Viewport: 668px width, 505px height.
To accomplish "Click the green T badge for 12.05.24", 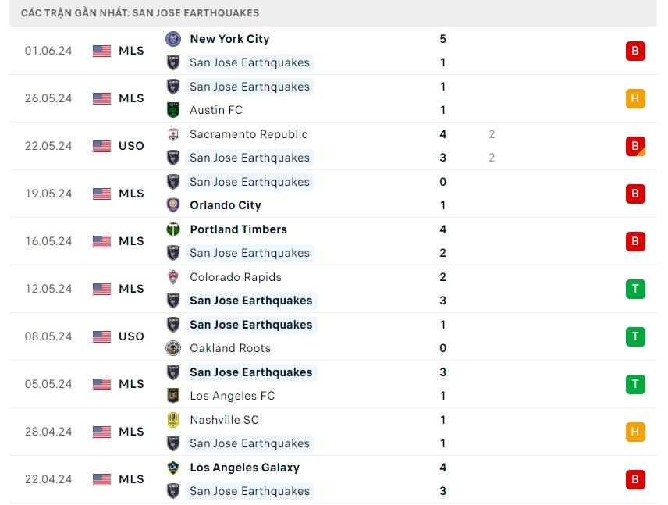I will pos(635,289).
